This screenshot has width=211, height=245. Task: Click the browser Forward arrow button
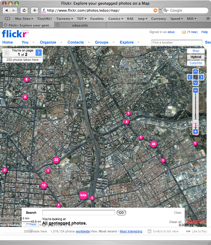[x=14, y=11]
